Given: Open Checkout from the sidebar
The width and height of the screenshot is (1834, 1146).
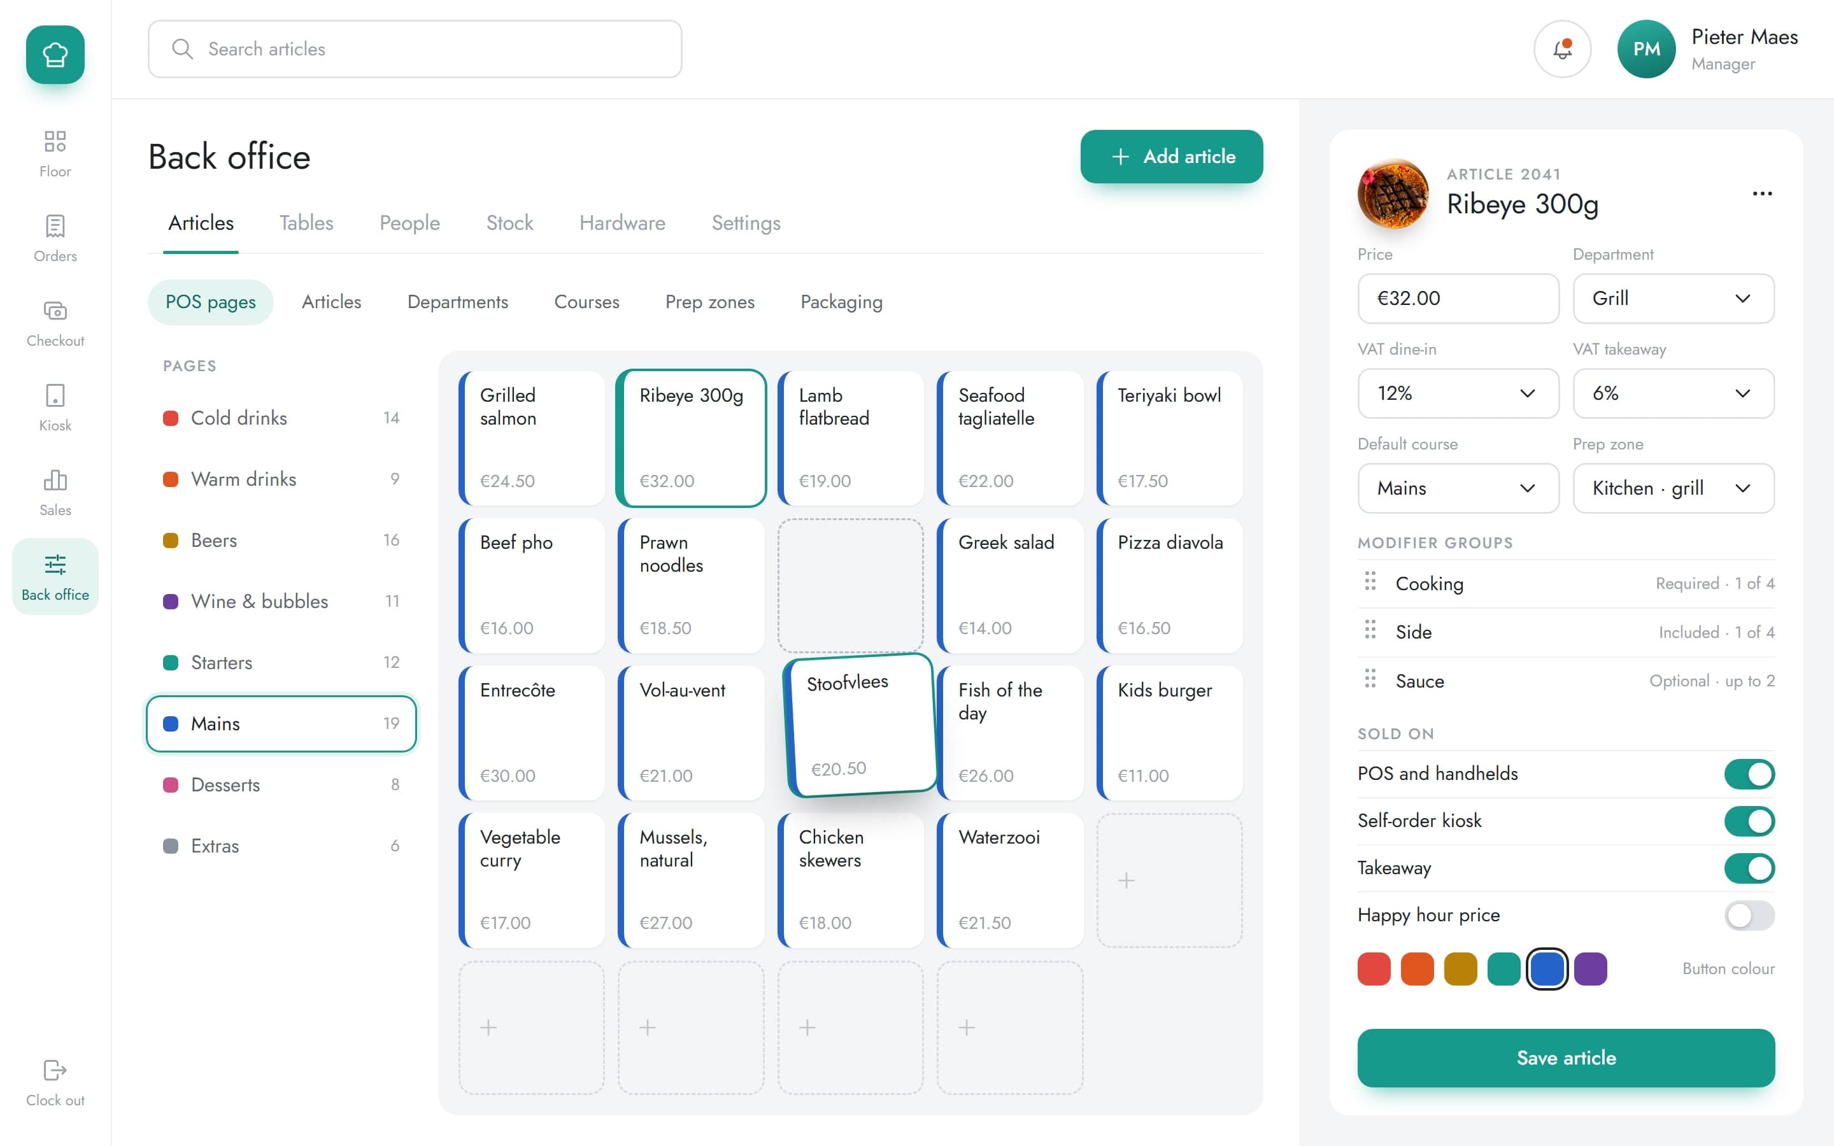Looking at the screenshot, I should pos(55,323).
